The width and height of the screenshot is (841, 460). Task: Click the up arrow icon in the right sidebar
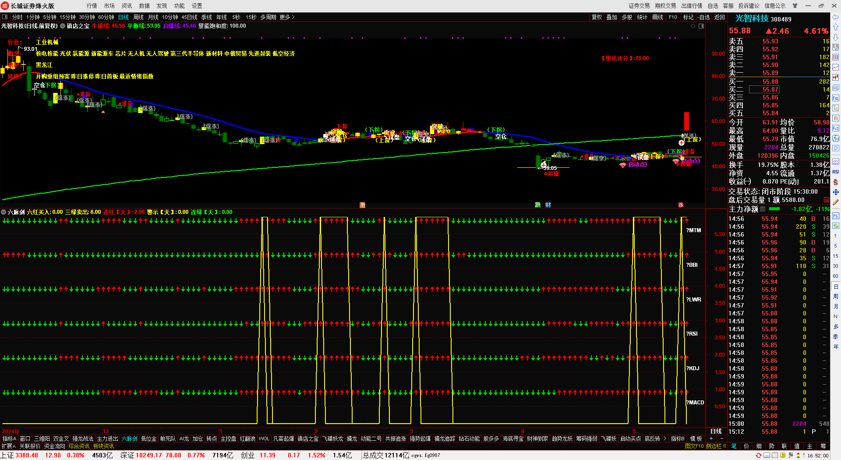(x=836, y=27)
